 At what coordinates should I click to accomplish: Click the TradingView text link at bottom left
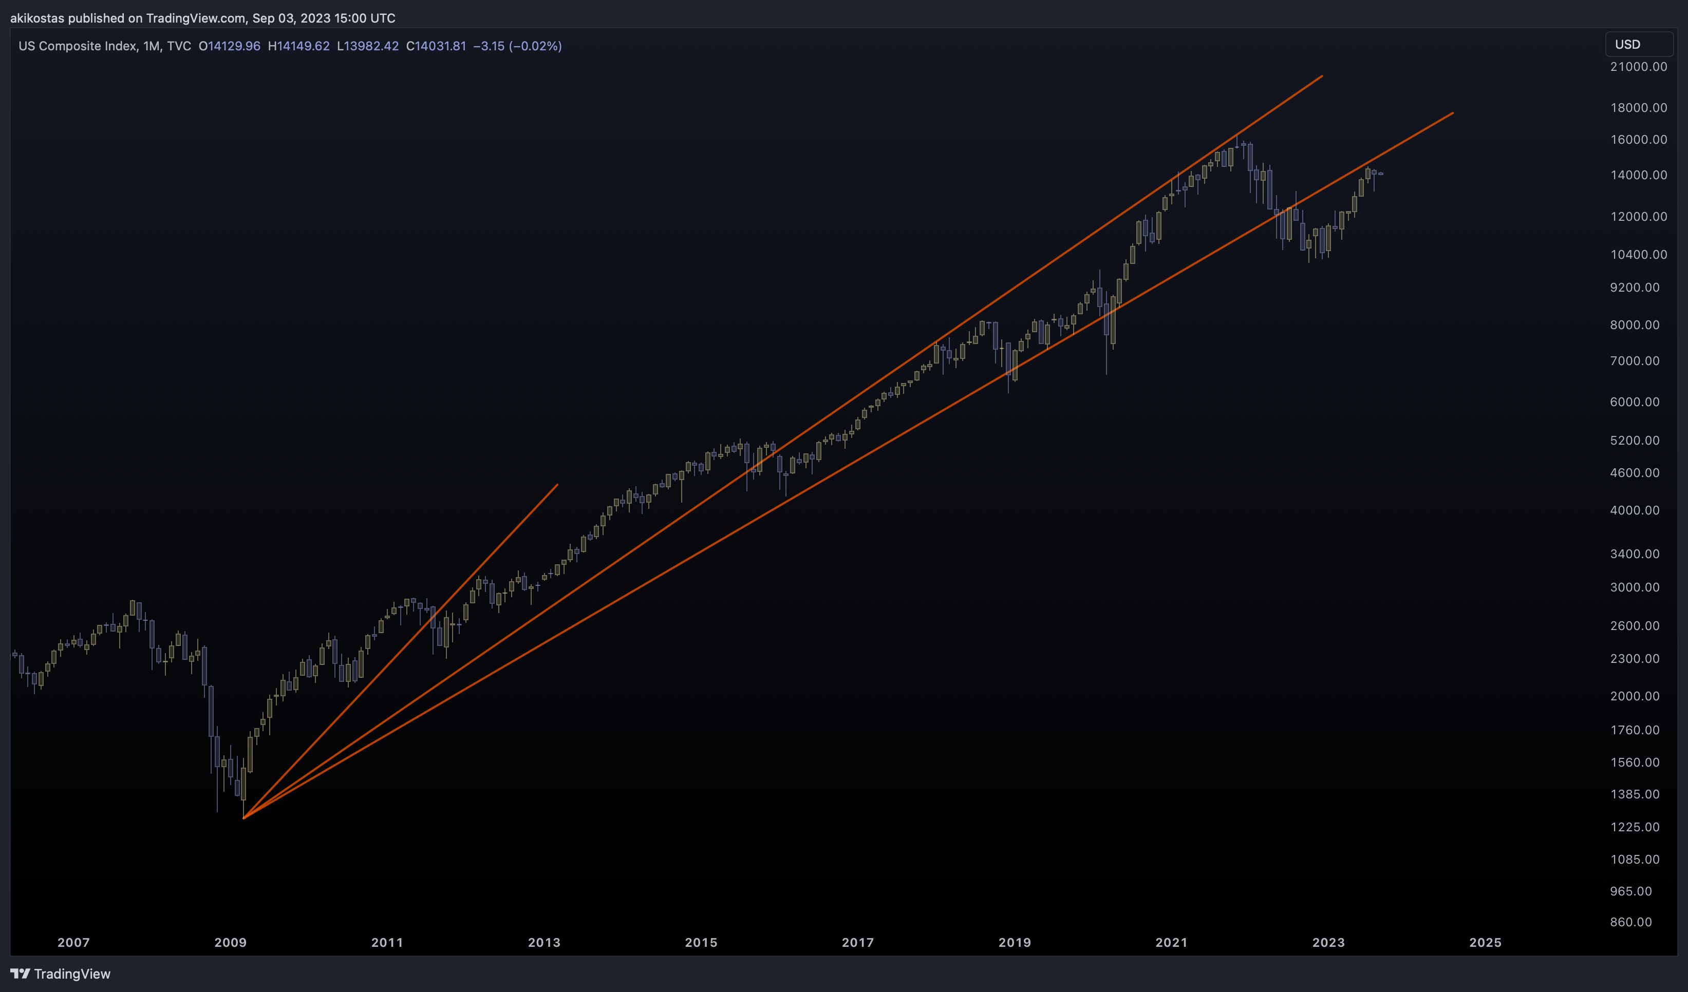click(72, 974)
